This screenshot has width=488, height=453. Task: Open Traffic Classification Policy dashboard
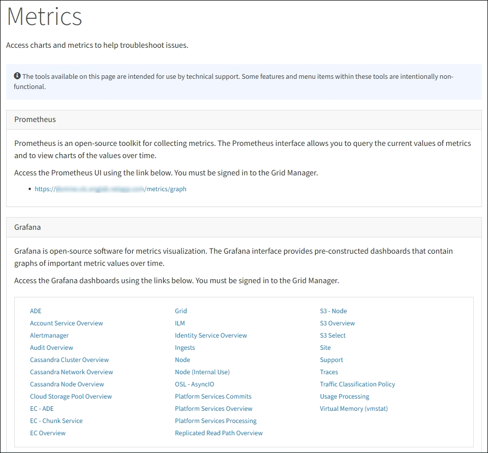357,384
